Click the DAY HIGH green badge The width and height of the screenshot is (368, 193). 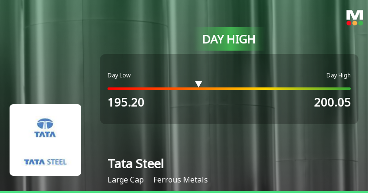(229, 39)
